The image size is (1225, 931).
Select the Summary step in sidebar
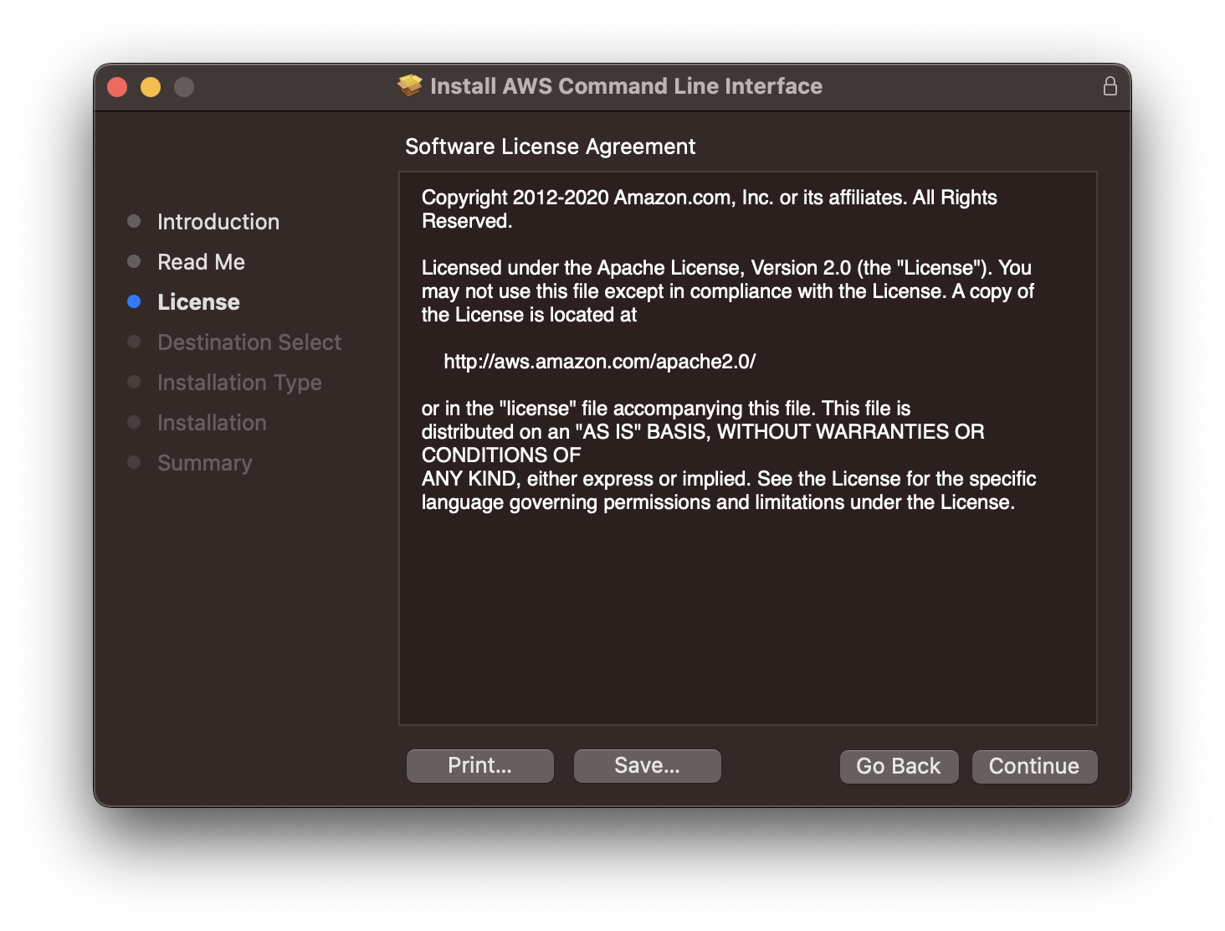204,463
